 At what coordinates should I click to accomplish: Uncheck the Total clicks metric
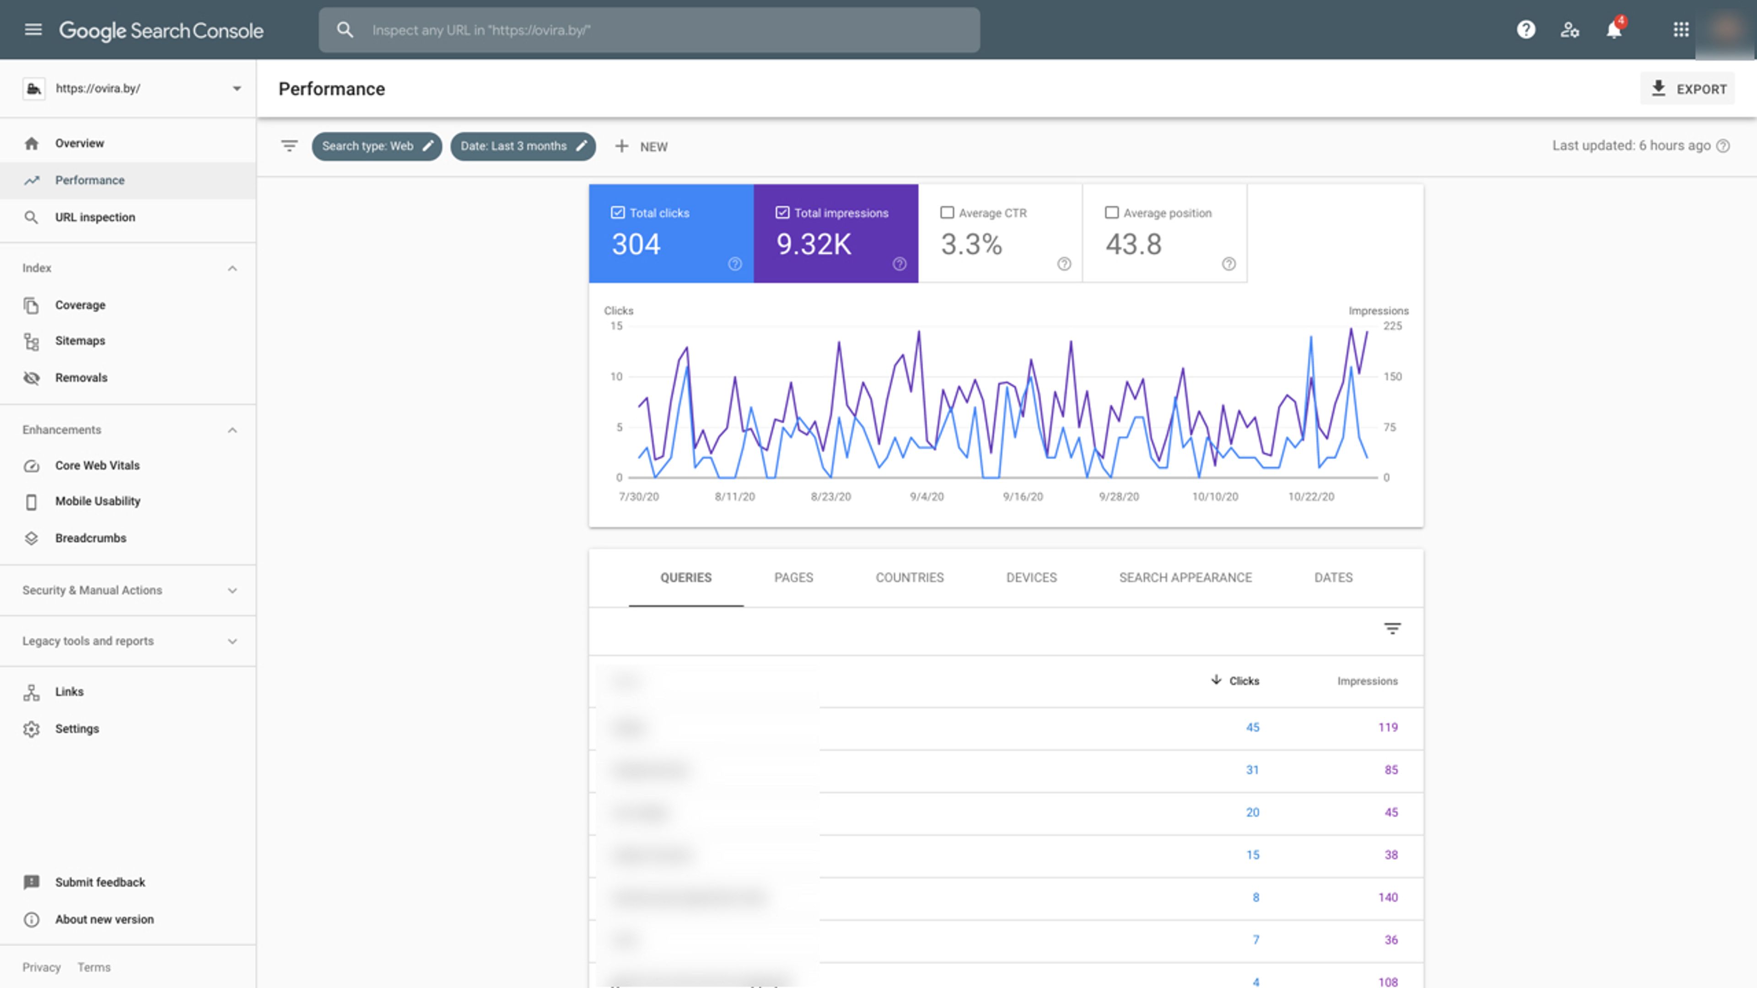pos(617,213)
